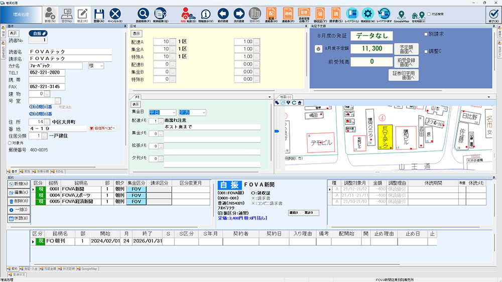Click the 番地 field 4-19

(58, 128)
